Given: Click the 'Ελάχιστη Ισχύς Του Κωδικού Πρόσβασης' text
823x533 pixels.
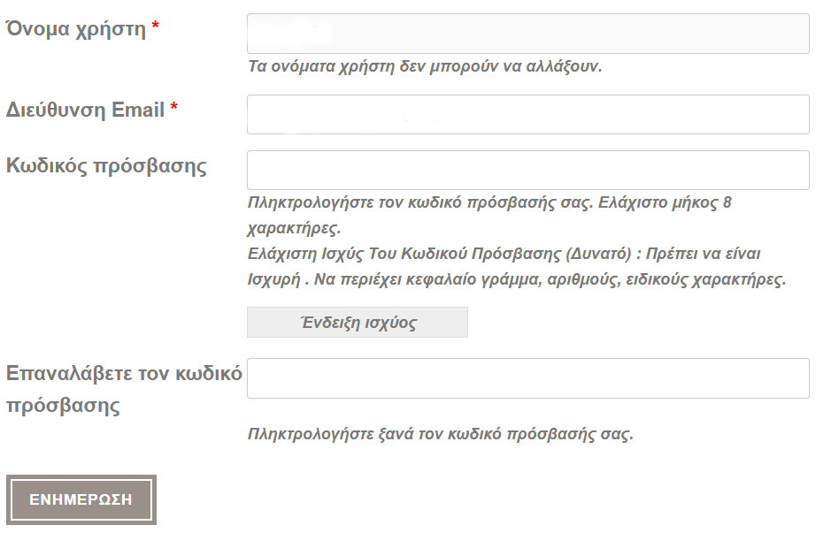Looking at the screenshot, I should point(404,254).
